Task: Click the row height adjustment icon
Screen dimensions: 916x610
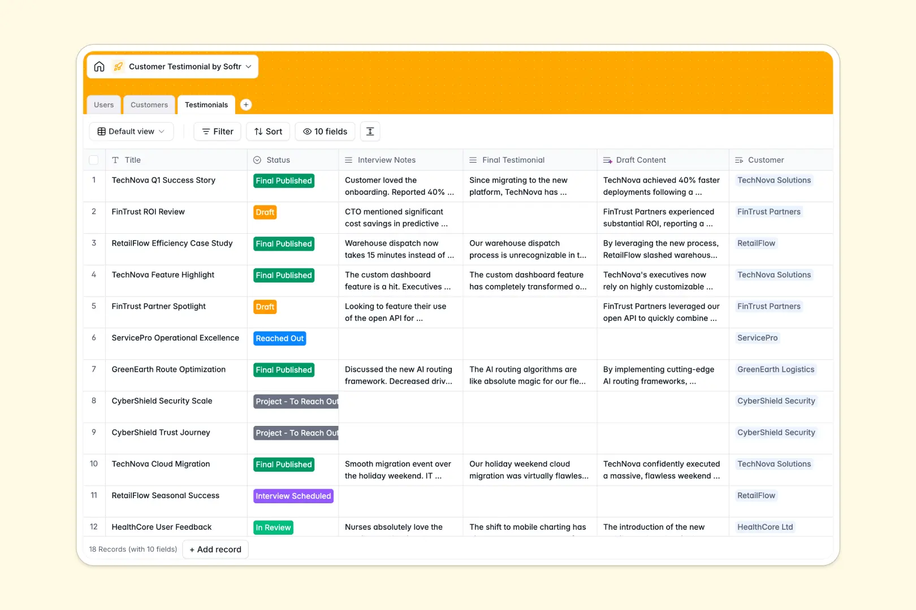Action: 370,131
